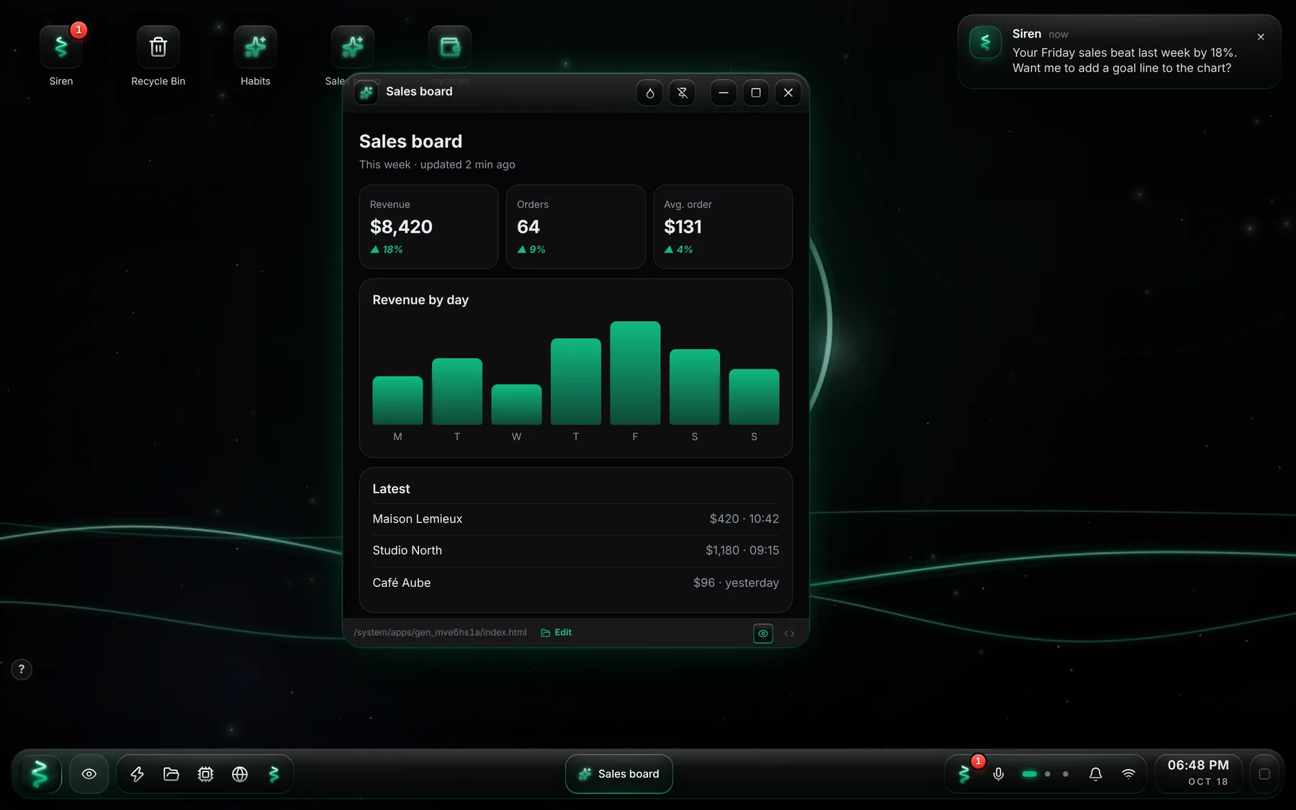The width and height of the screenshot is (1296, 810).
Task: Open the Habits desktop icon
Action: (x=256, y=47)
